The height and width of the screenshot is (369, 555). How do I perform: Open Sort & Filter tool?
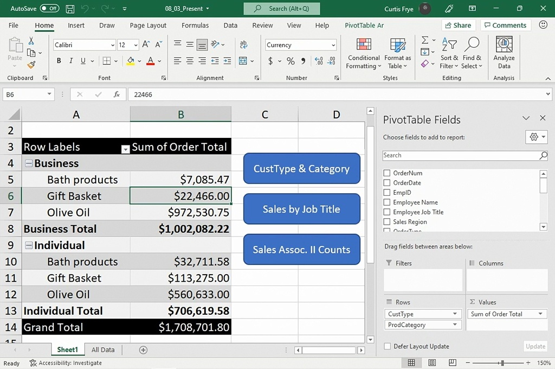(449, 44)
